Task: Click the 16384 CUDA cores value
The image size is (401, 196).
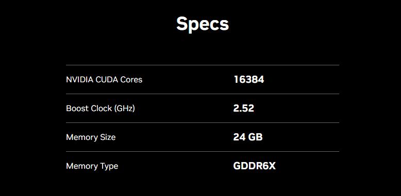Action: [x=249, y=80]
